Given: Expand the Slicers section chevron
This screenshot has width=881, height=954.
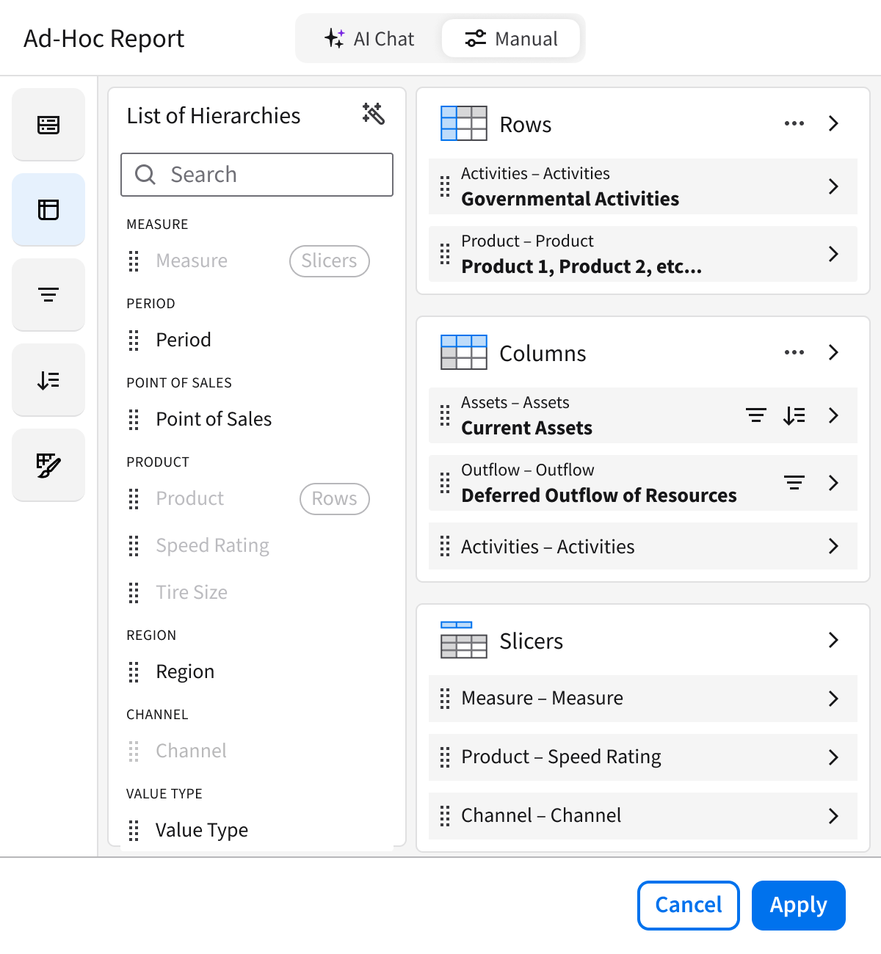Looking at the screenshot, I should coord(833,640).
